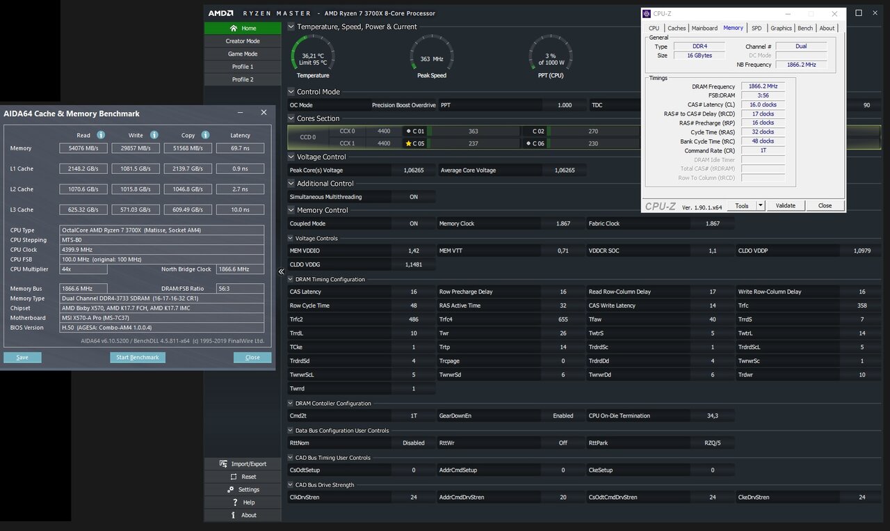The width and height of the screenshot is (890, 531).
Task: Switch to the CPU tab in CPU-Z
Action: pyautogui.click(x=654, y=29)
